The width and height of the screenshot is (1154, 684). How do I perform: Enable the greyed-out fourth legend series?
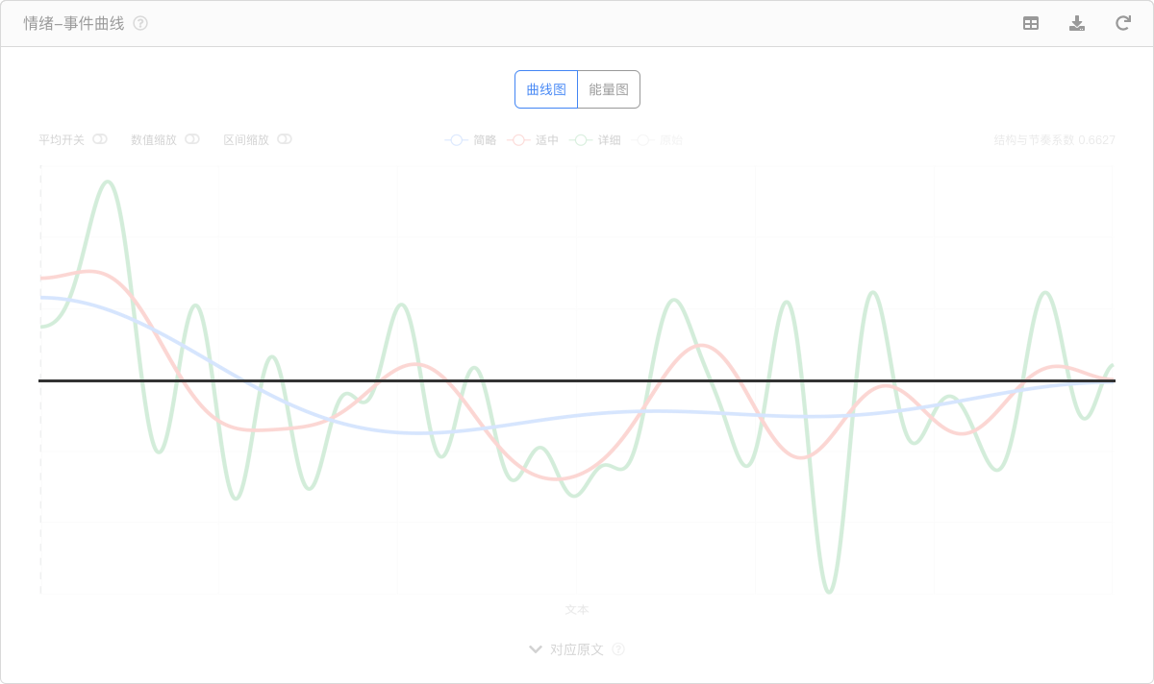tap(658, 140)
